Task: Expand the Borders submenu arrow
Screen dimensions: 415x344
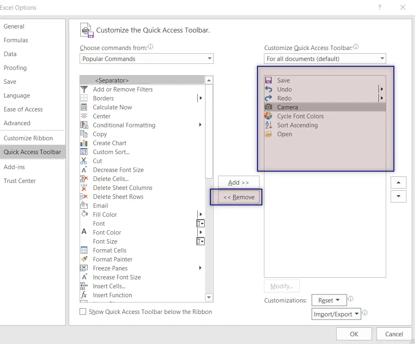Action: click(200, 98)
